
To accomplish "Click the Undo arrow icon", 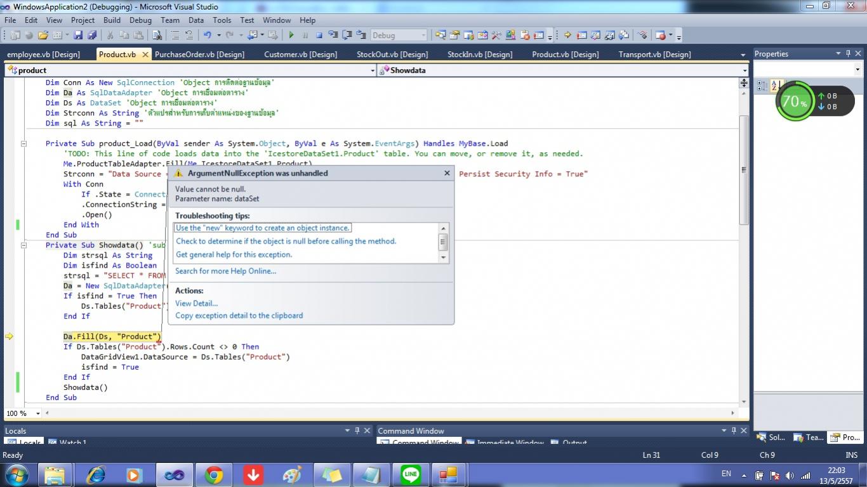I will pos(208,36).
